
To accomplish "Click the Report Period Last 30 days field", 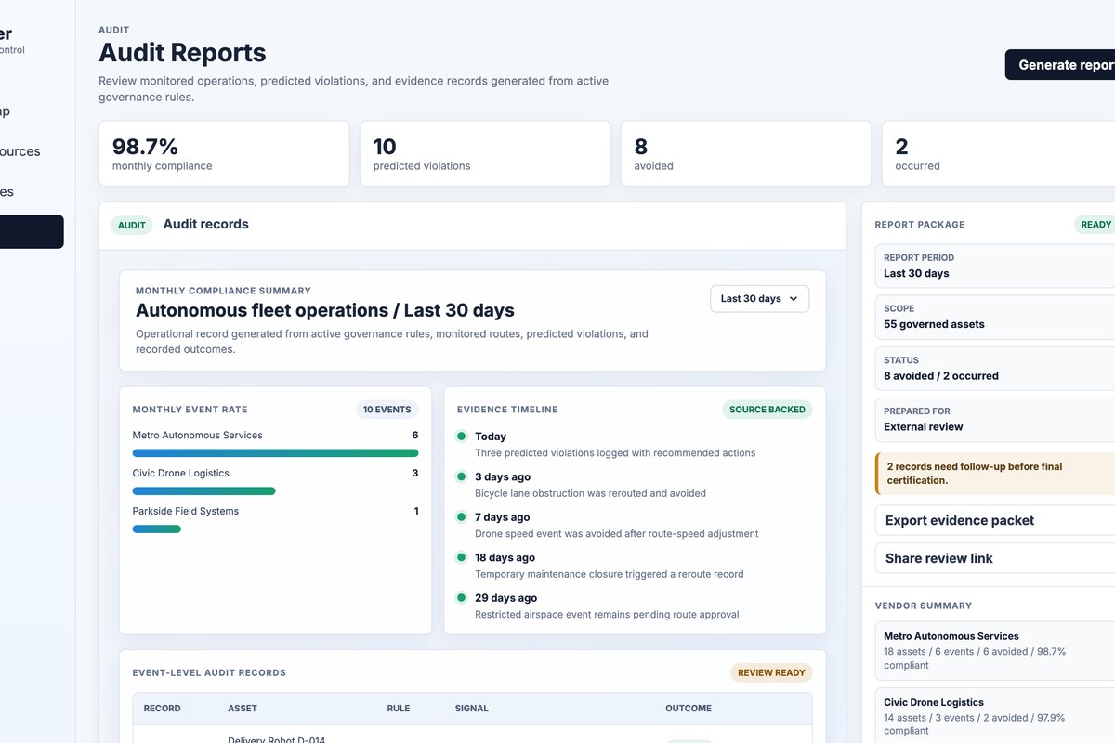I will point(995,266).
